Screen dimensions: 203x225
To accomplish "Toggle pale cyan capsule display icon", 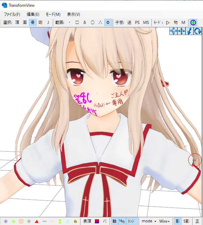I will point(68,221).
